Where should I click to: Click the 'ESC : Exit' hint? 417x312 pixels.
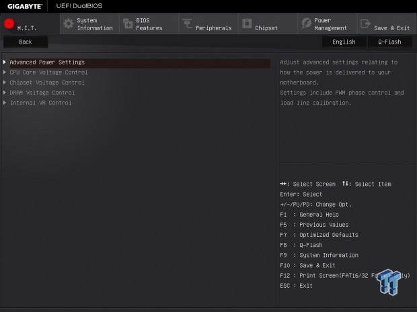[x=296, y=286]
